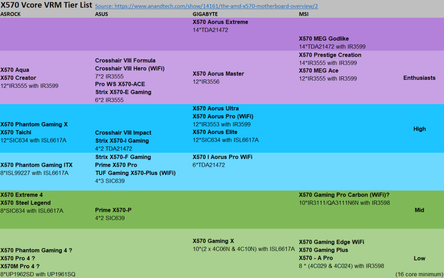Select the '6*2 IR3555' cell
This screenshot has width=444, height=278.
pyautogui.click(x=109, y=100)
